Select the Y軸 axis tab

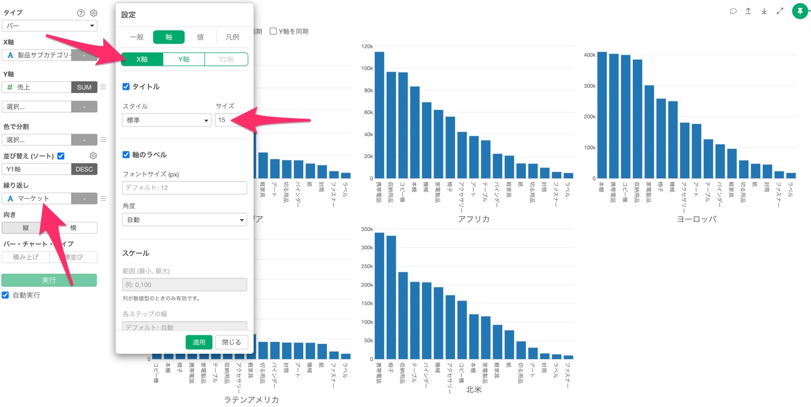coord(183,59)
